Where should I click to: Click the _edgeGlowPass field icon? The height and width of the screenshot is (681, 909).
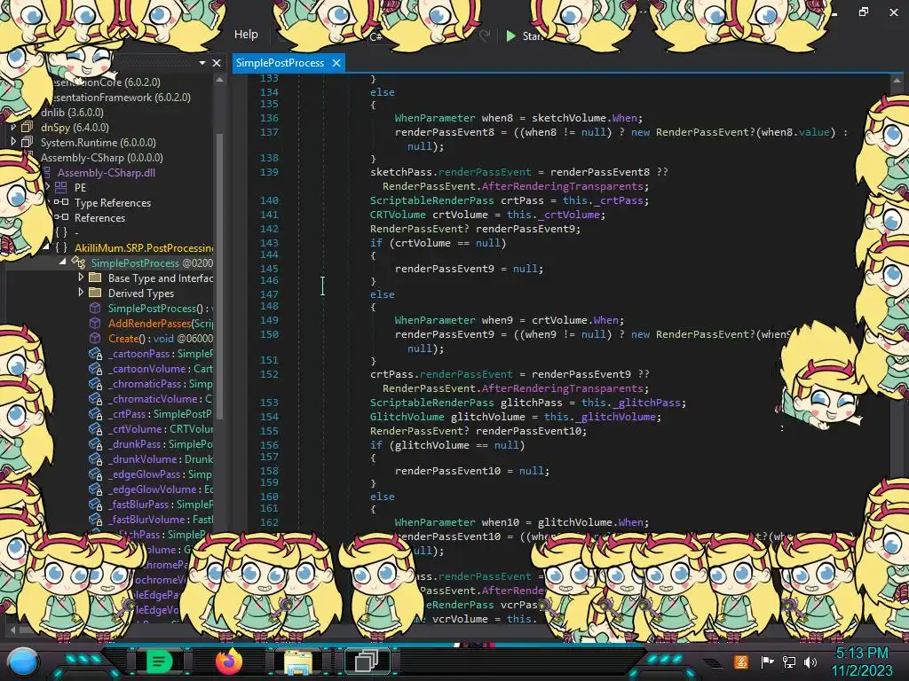96,474
